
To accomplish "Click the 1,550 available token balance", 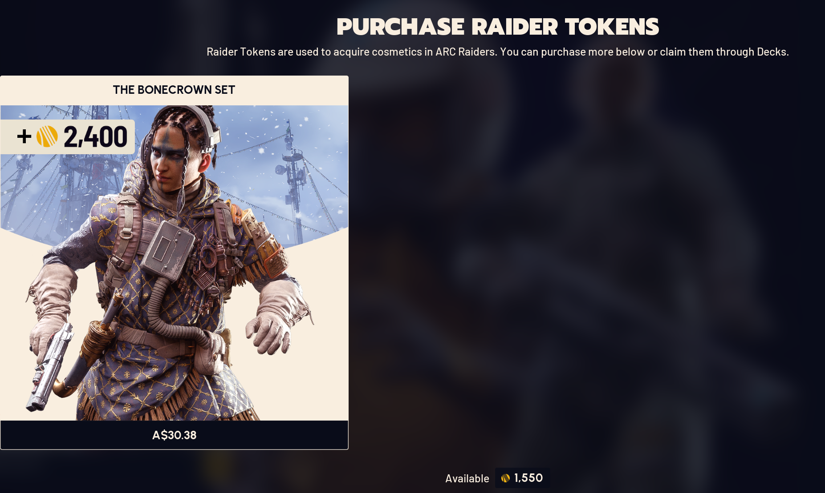I will point(528,478).
